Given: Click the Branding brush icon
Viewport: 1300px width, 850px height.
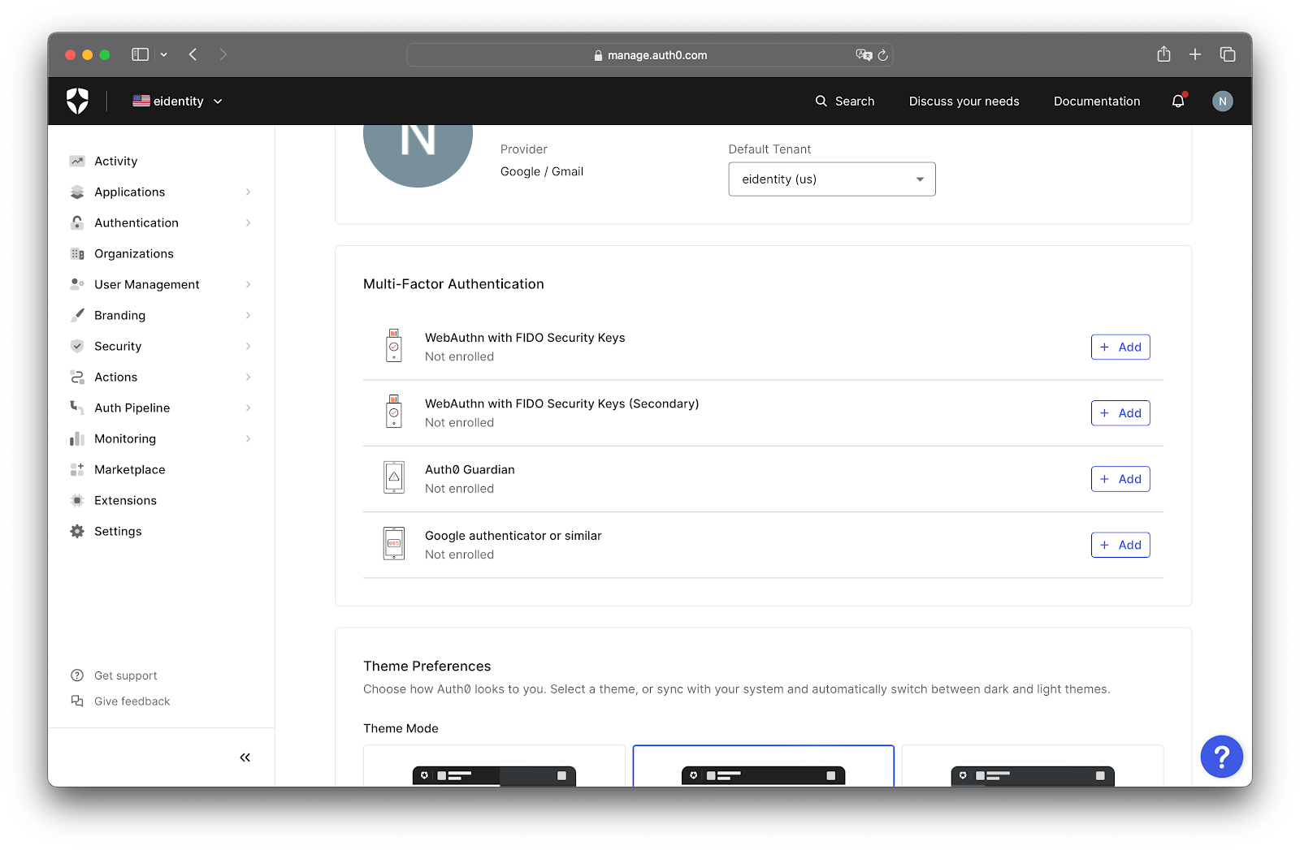Looking at the screenshot, I should coord(77,315).
